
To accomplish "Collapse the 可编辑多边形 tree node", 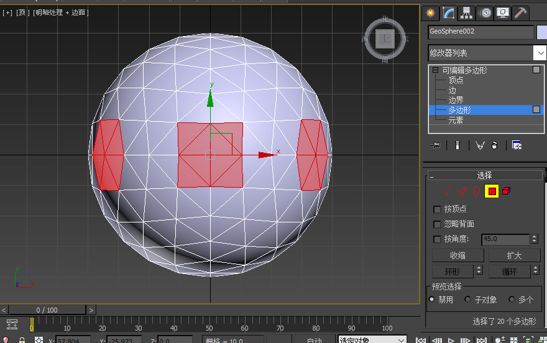I will [436, 71].
